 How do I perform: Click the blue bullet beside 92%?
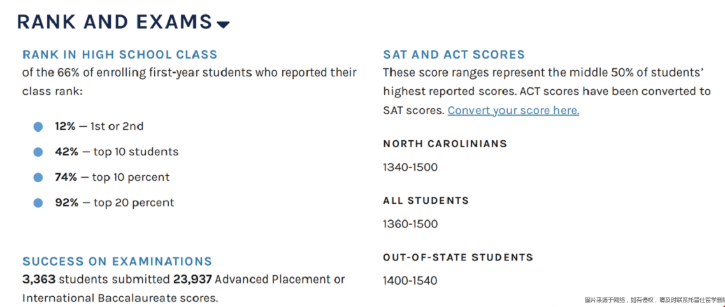[x=38, y=203]
